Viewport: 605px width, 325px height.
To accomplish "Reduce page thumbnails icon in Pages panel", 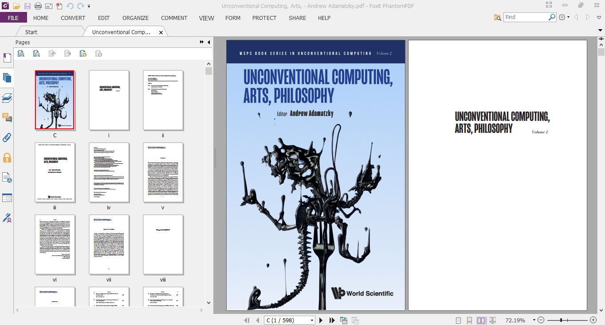I will [36, 54].
